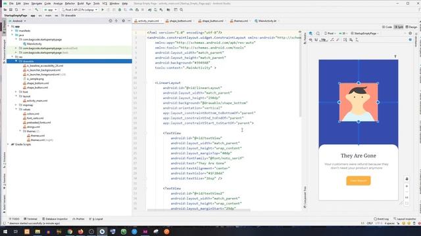Click the horizontal scrollbar of the code editor

[x=199, y=210]
